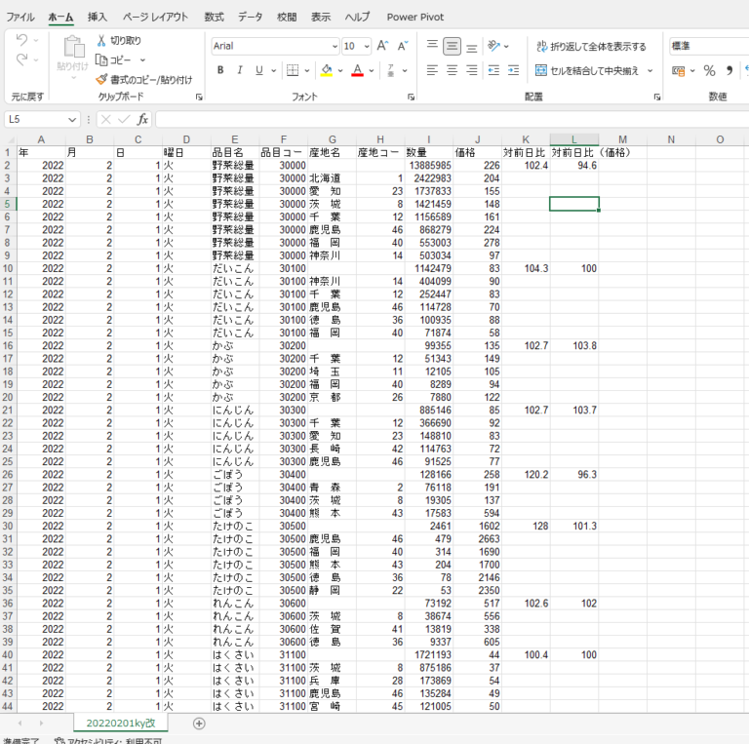Click the Merge and Center (セルを結合して中央揃え) button
The width and height of the screenshot is (749, 744).
pos(588,70)
